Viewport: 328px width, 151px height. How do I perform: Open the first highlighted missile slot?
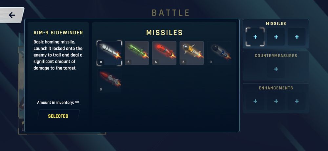tap(255, 37)
